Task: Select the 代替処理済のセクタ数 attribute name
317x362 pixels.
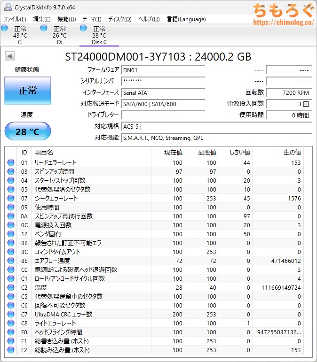Action: 63,189
